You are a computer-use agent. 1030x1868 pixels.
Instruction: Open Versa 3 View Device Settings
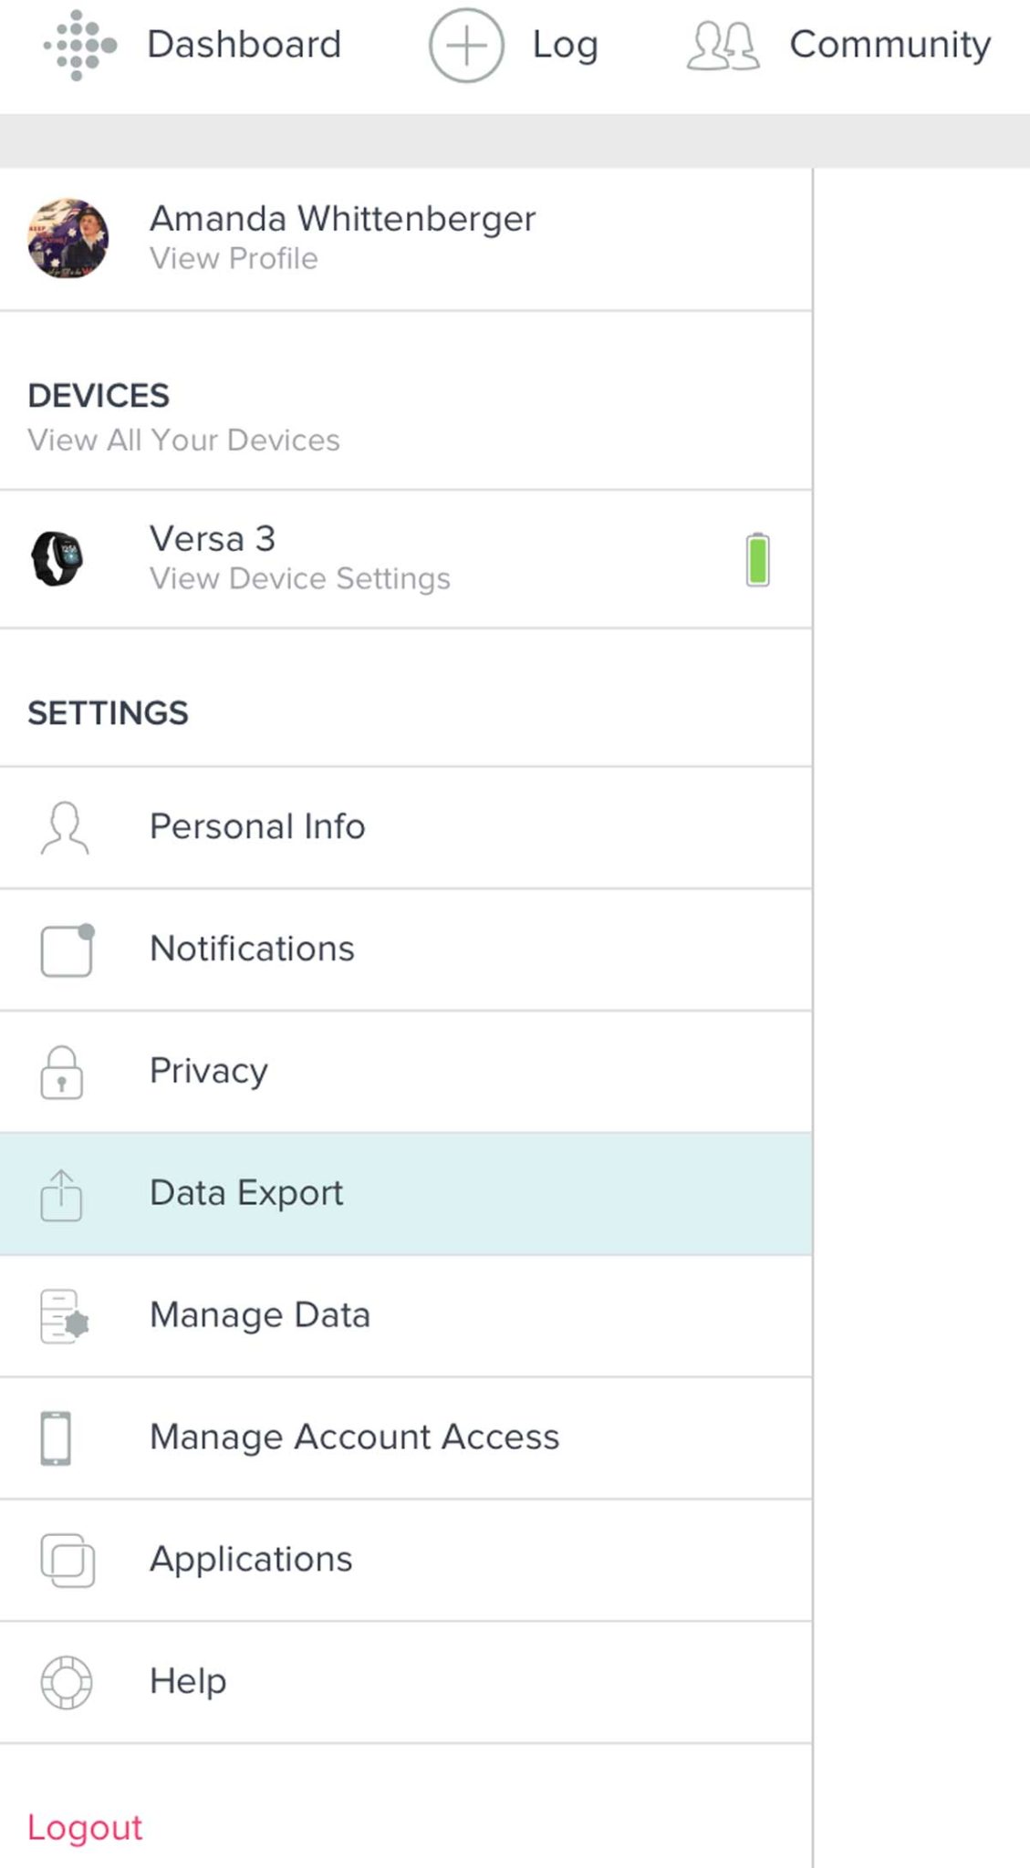[300, 578]
